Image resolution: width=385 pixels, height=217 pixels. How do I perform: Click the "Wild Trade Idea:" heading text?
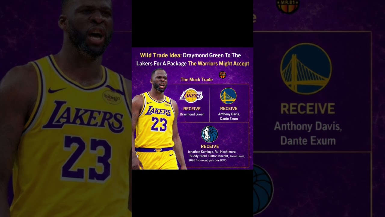click(161, 55)
